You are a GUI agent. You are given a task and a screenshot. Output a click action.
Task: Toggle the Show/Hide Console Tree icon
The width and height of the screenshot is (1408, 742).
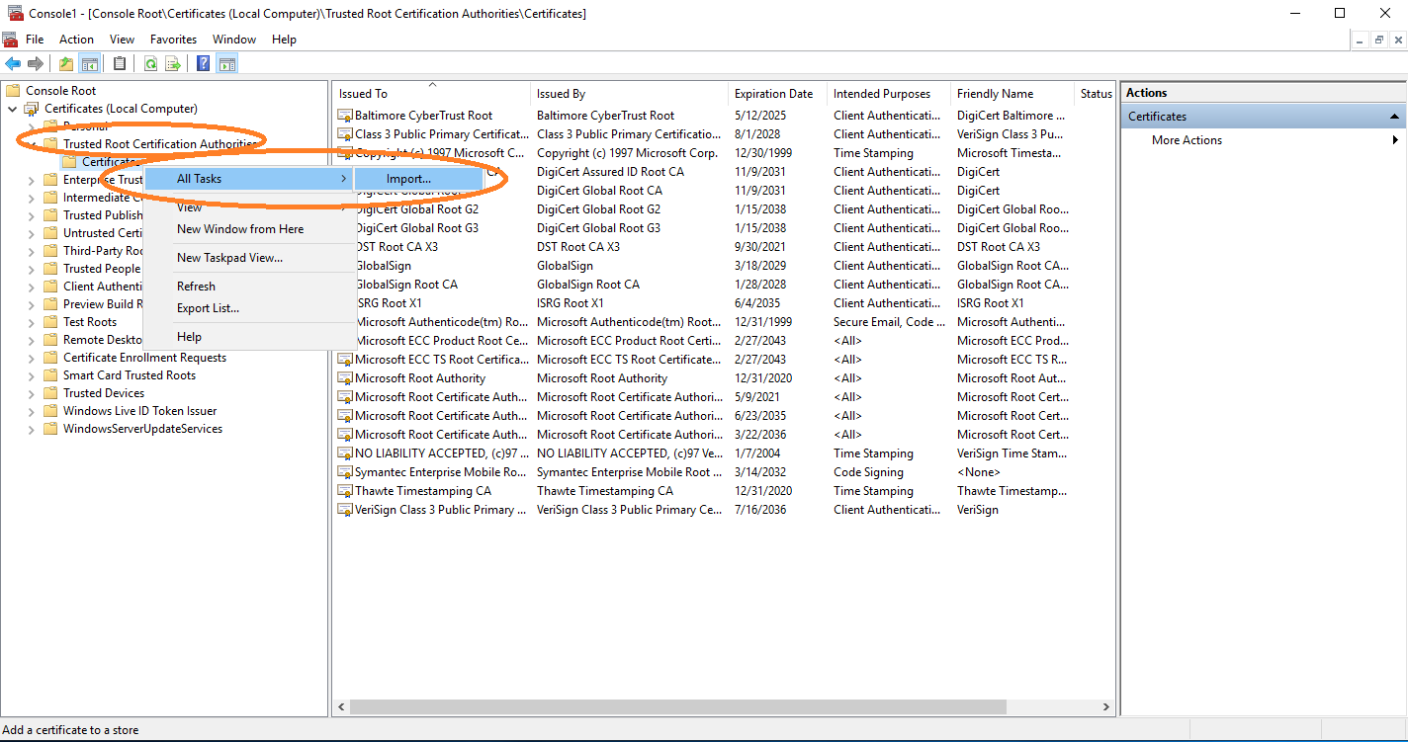coord(89,63)
